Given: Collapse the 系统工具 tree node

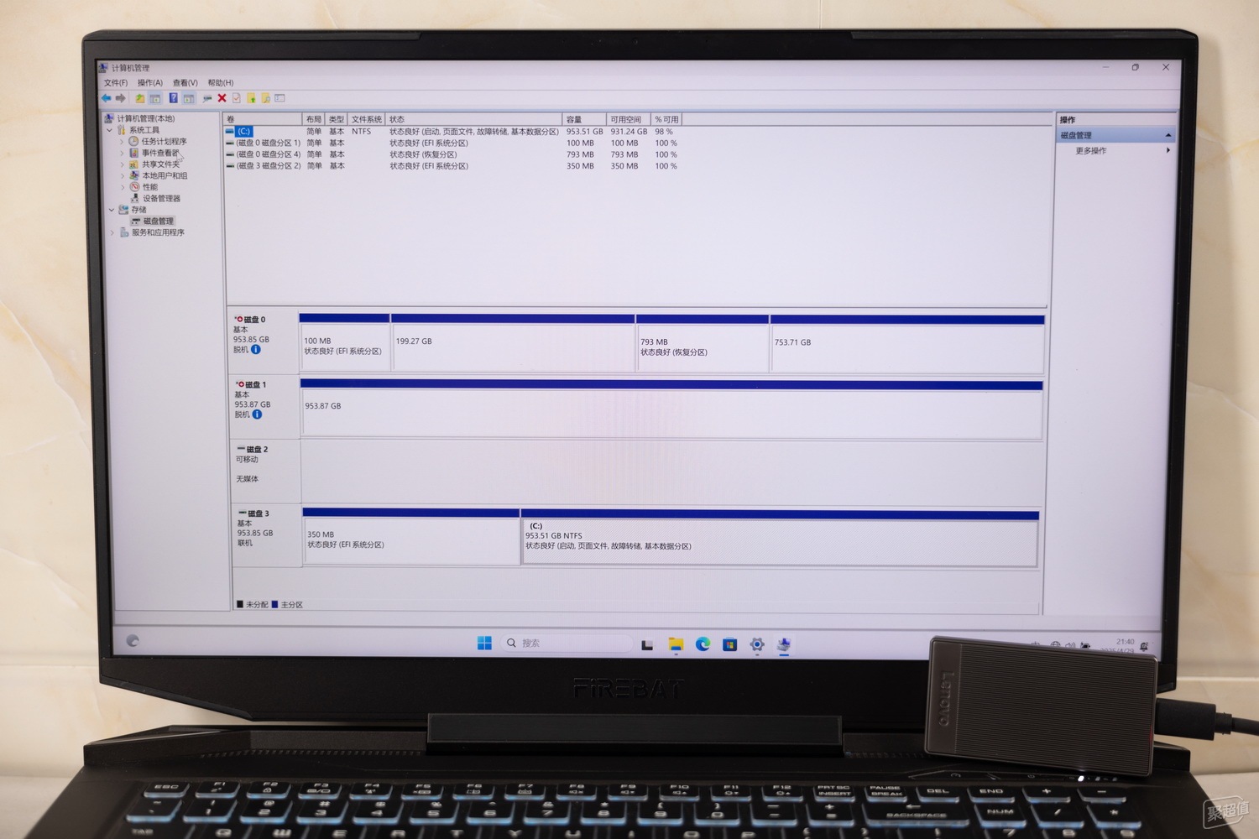Looking at the screenshot, I should pyautogui.click(x=109, y=130).
